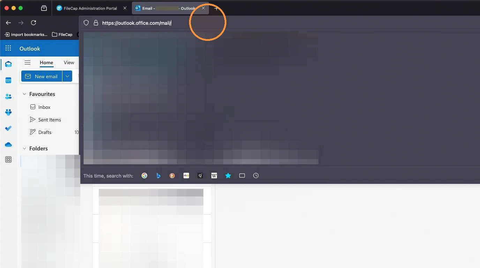The image size is (480, 268).
Task: Search with Bing engine icon
Action: pyautogui.click(x=158, y=176)
